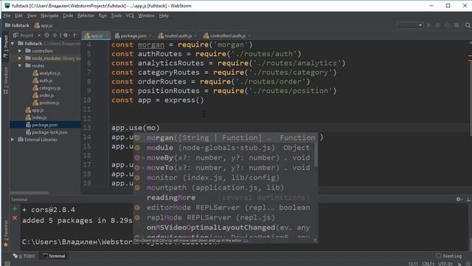Expand the node_modules folder
The height and width of the screenshot is (266, 472).
point(20,58)
